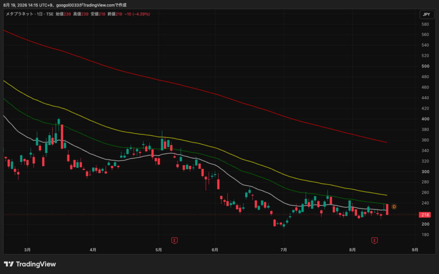The height and width of the screenshot is (274, 439).
Task: Click the 5月 date axis label
Action: coord(159,250)
